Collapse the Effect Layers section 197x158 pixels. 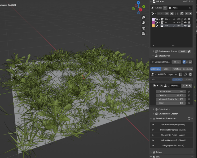tap(153, 56)
